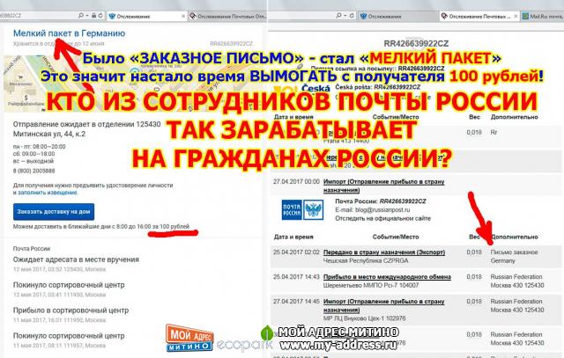564x358 pixels.
Task: Click the search magnifier in left browser address bar
Action: click(81, 16)
